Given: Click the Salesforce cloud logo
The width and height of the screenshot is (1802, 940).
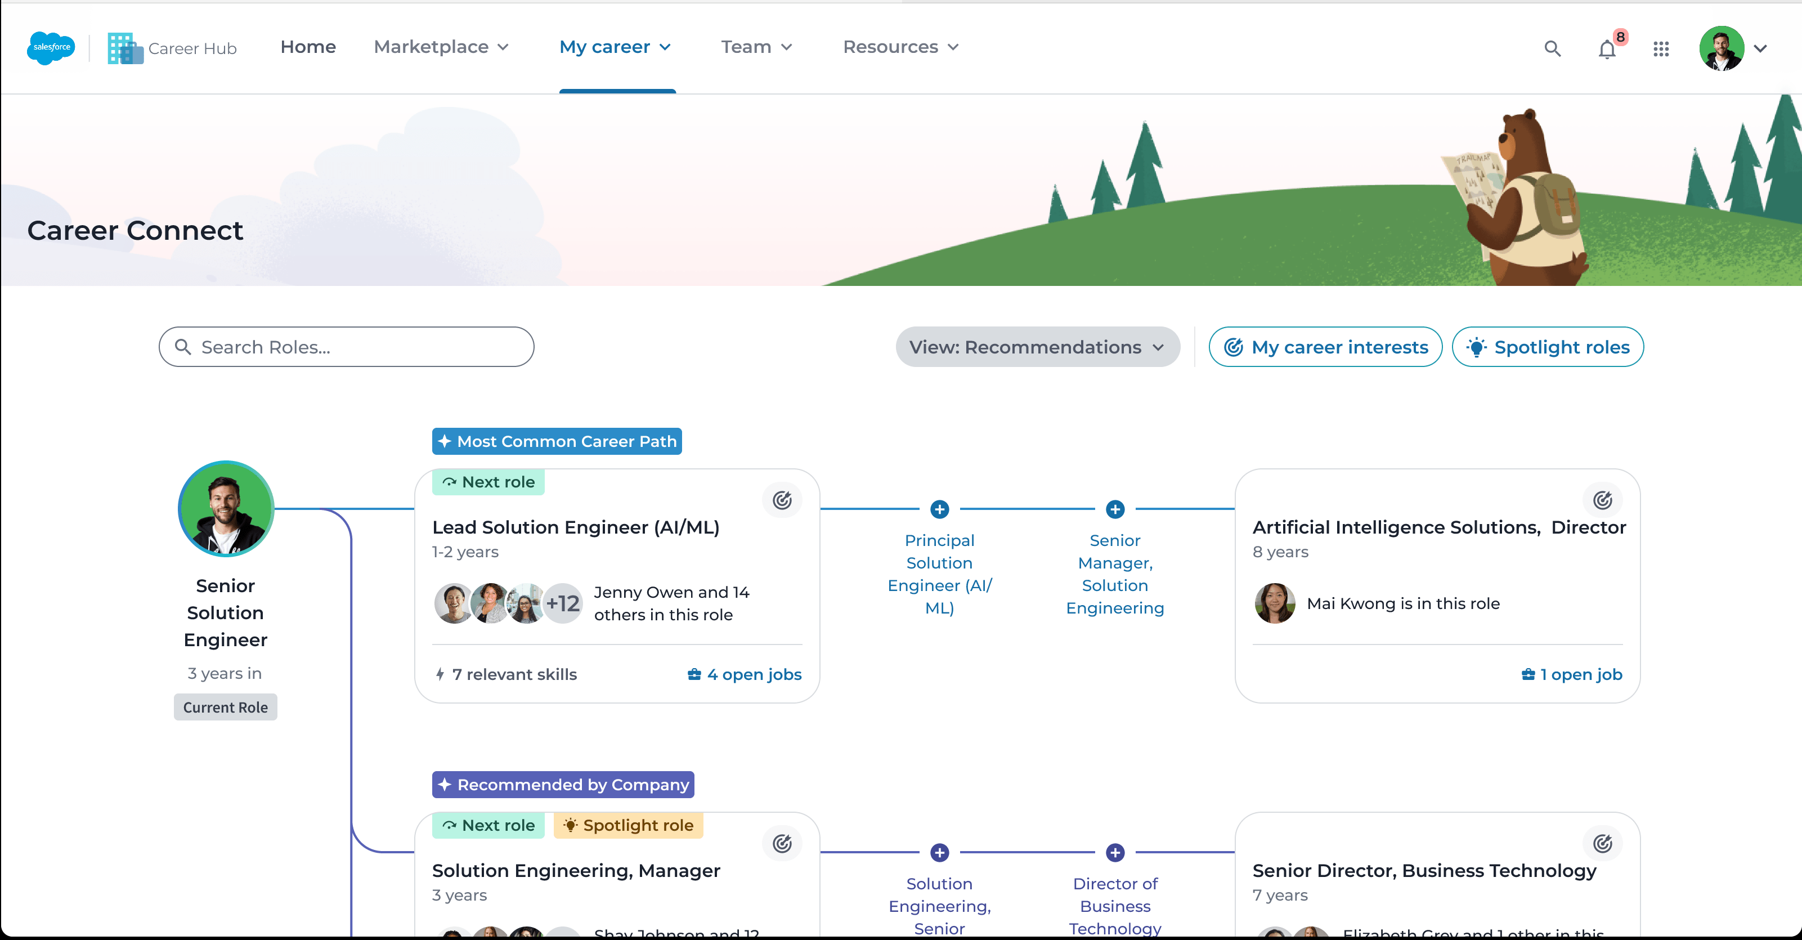Looking at the screenshot, I should 51,47.
